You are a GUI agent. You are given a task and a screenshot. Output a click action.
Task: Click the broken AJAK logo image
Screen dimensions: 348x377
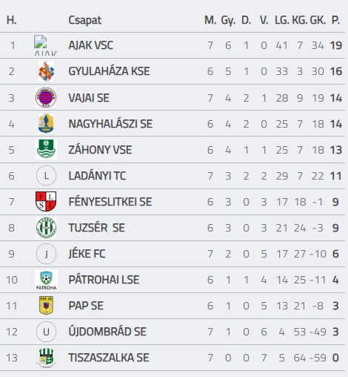tap(45, 45)
